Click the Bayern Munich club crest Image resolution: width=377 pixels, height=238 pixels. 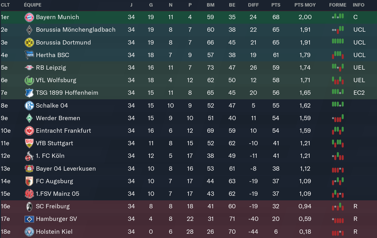pyautogui.click(x=29, y=17)
